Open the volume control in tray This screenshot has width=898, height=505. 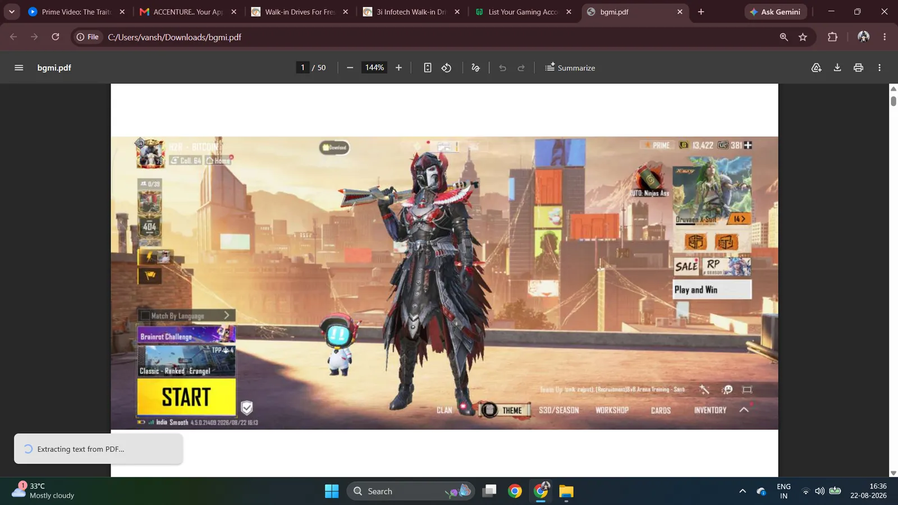[820, 491]
